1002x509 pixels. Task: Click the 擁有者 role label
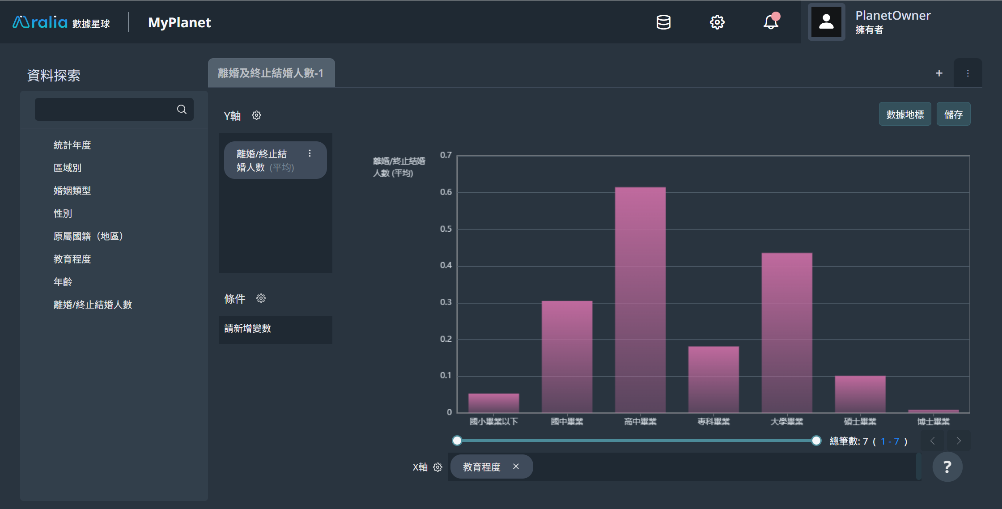tap(869, 30)
